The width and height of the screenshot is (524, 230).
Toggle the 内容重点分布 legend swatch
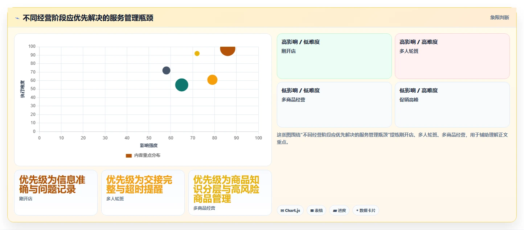129,155
